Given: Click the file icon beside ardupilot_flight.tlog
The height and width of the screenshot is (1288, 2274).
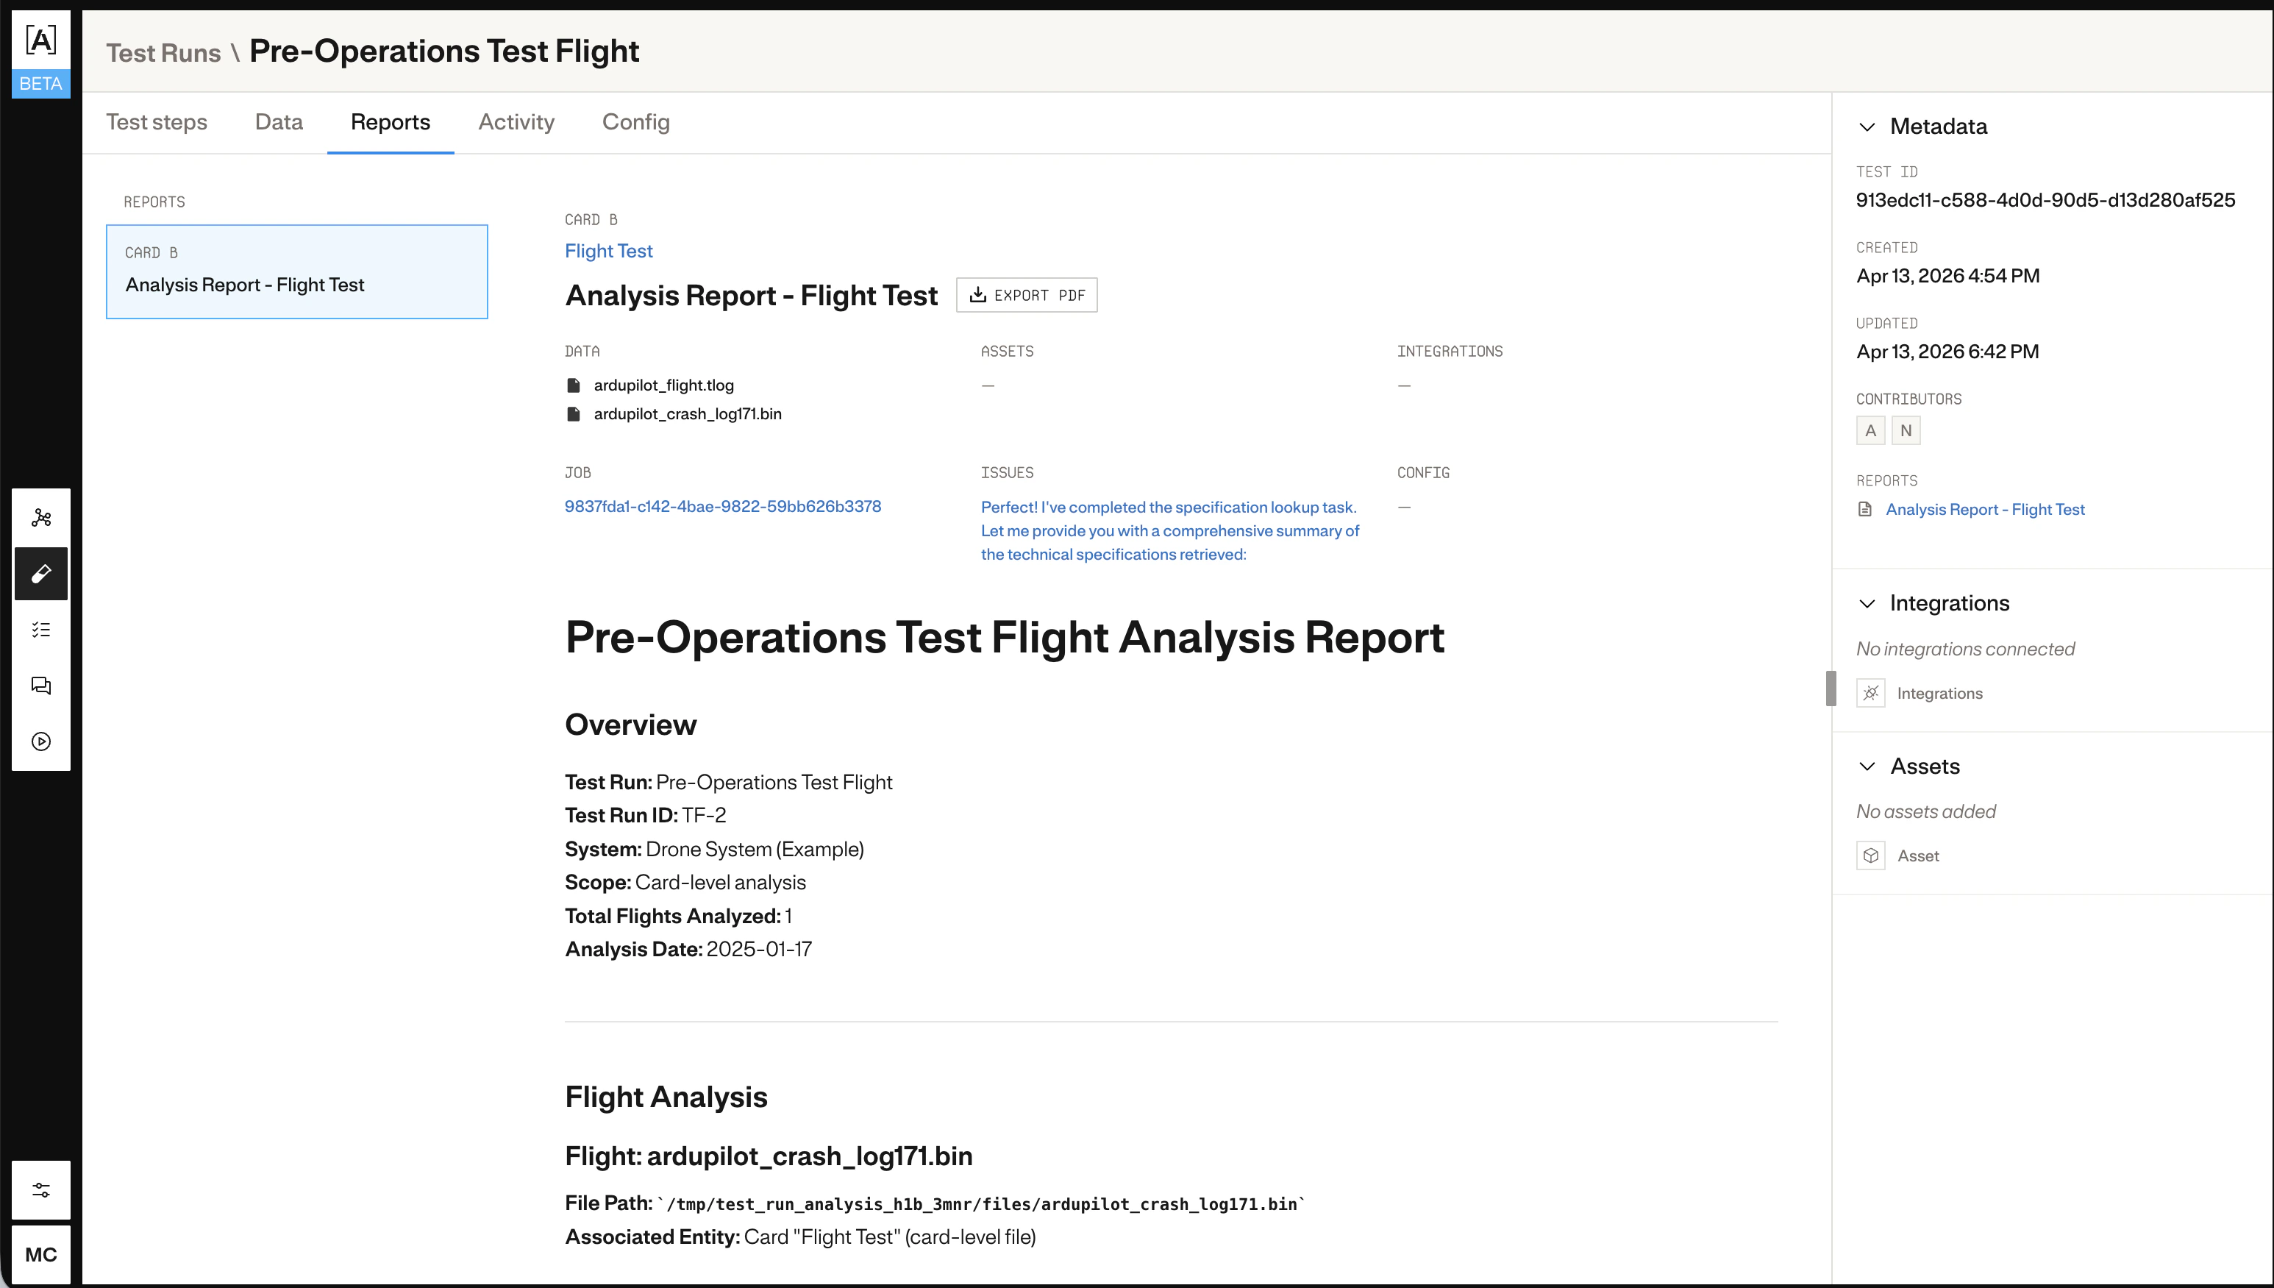Looking at the screenshot, I should (573, 384).
